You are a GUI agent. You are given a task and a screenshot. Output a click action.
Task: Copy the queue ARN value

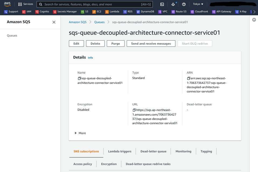(189, 78)
